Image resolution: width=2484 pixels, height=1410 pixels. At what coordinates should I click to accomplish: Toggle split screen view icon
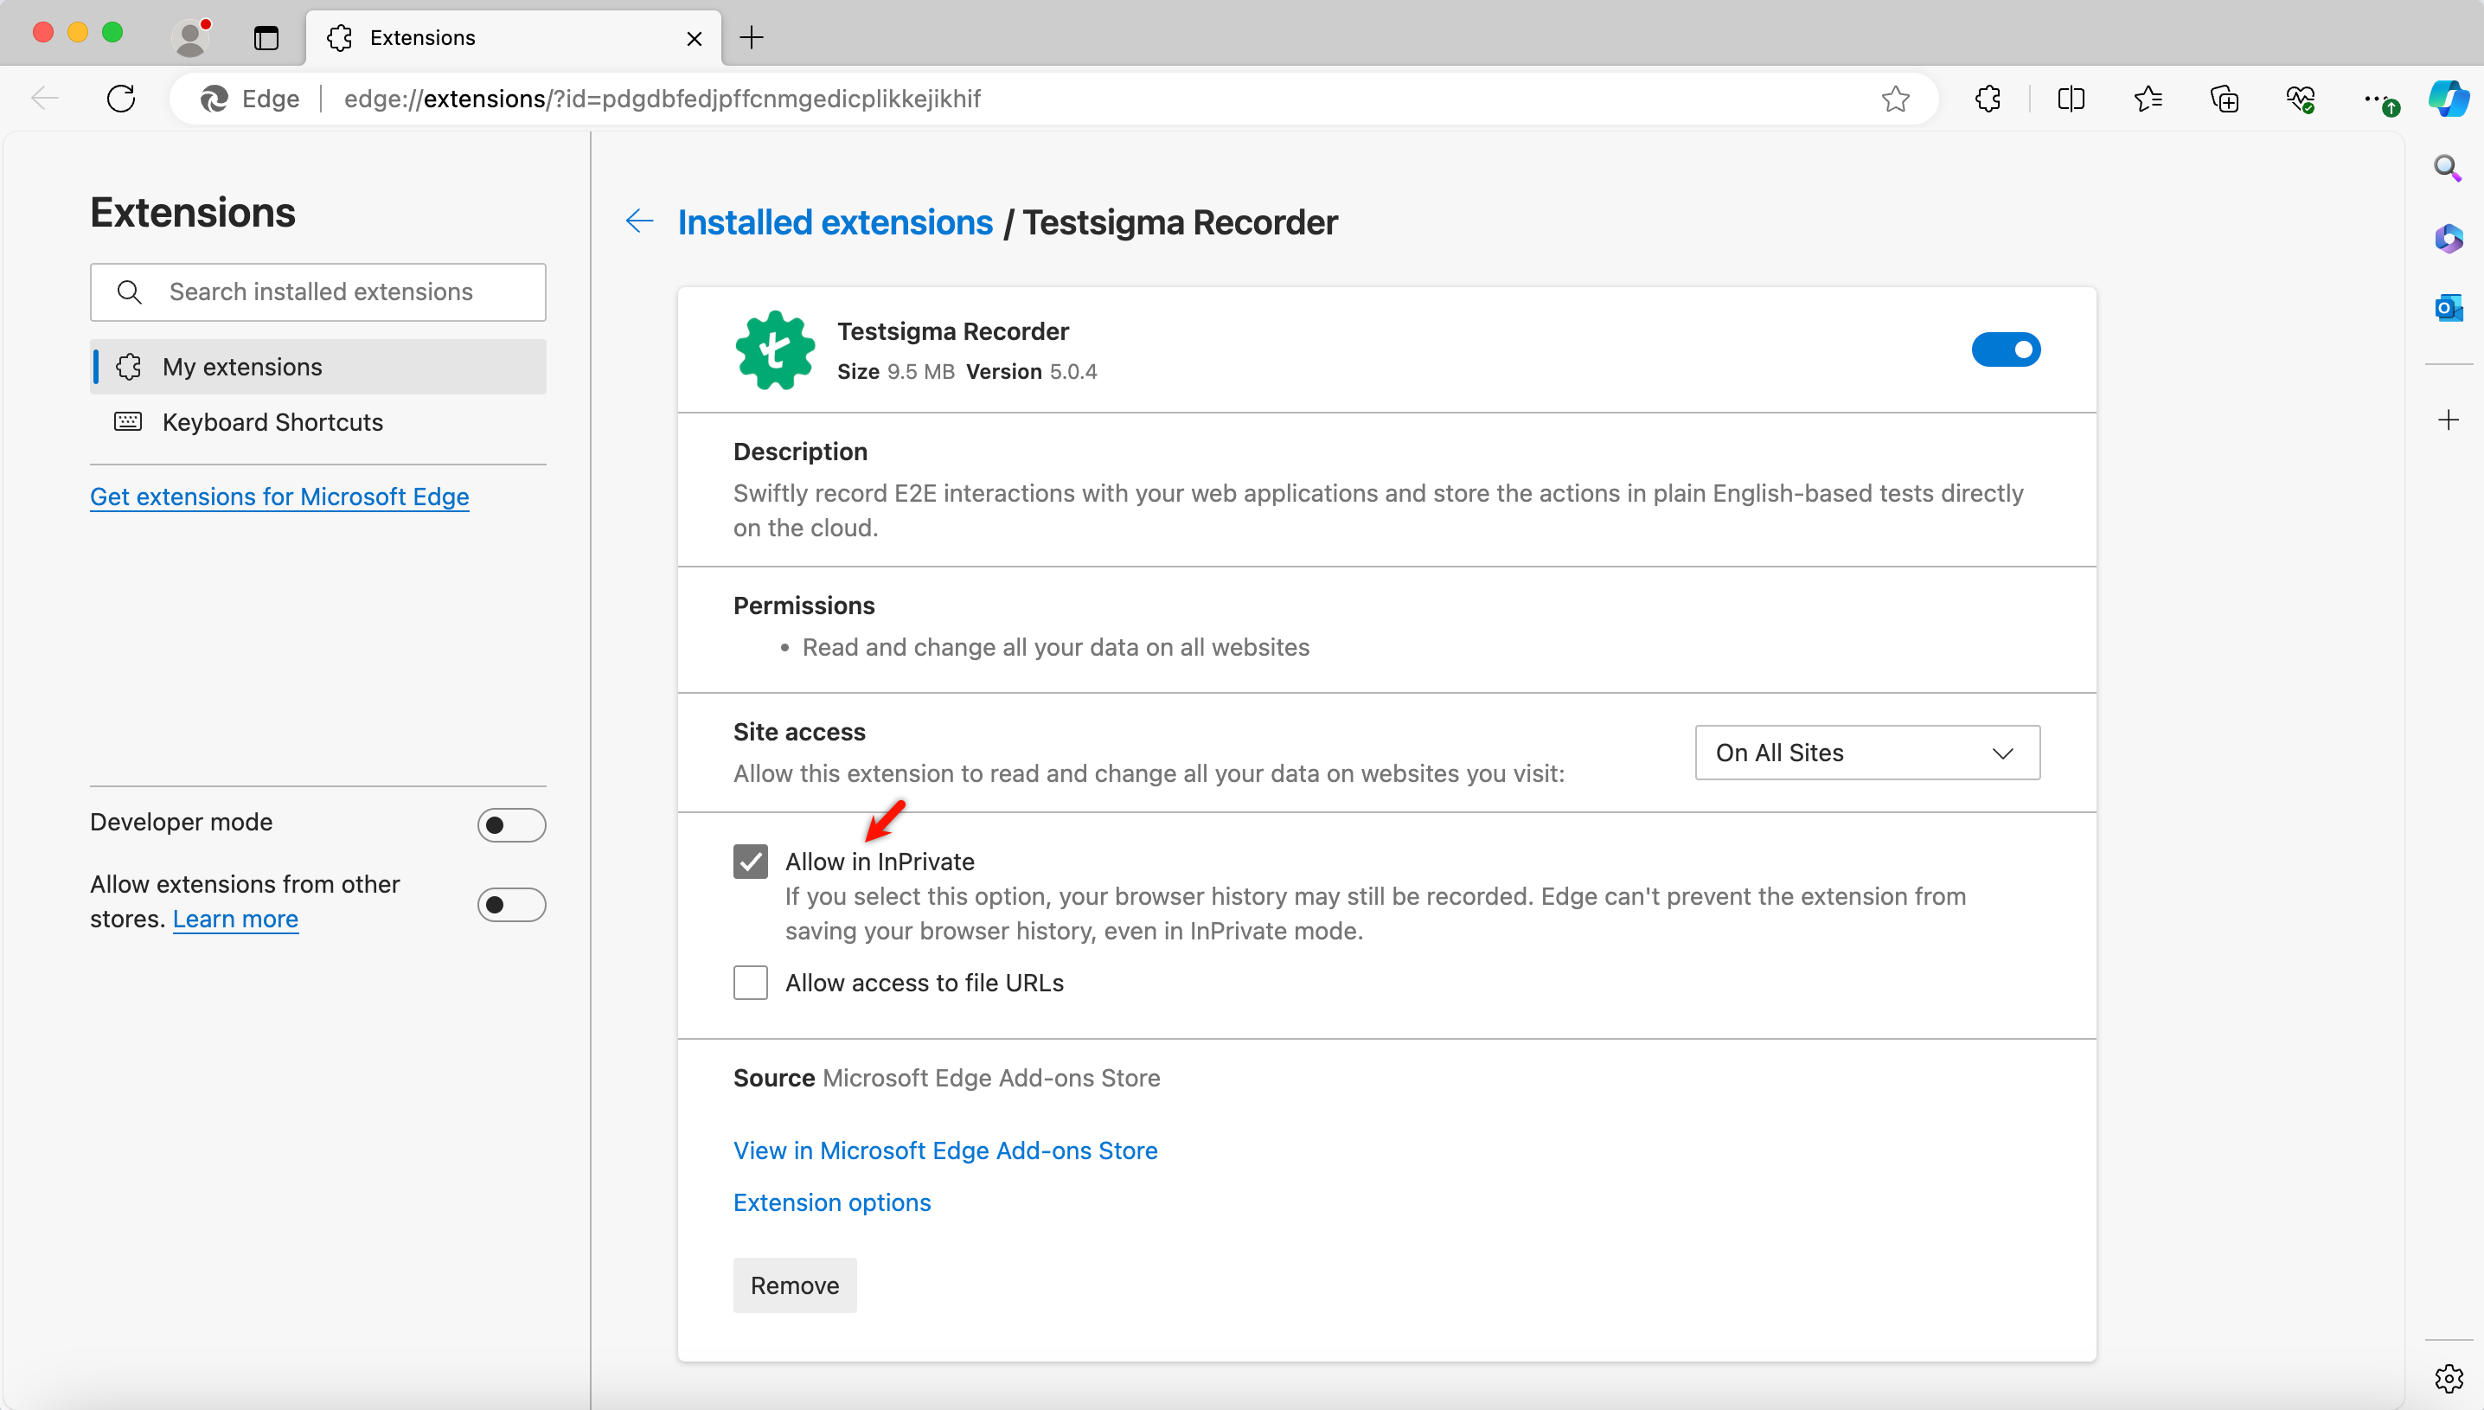pyautogui.click(x=2071, y=98)
